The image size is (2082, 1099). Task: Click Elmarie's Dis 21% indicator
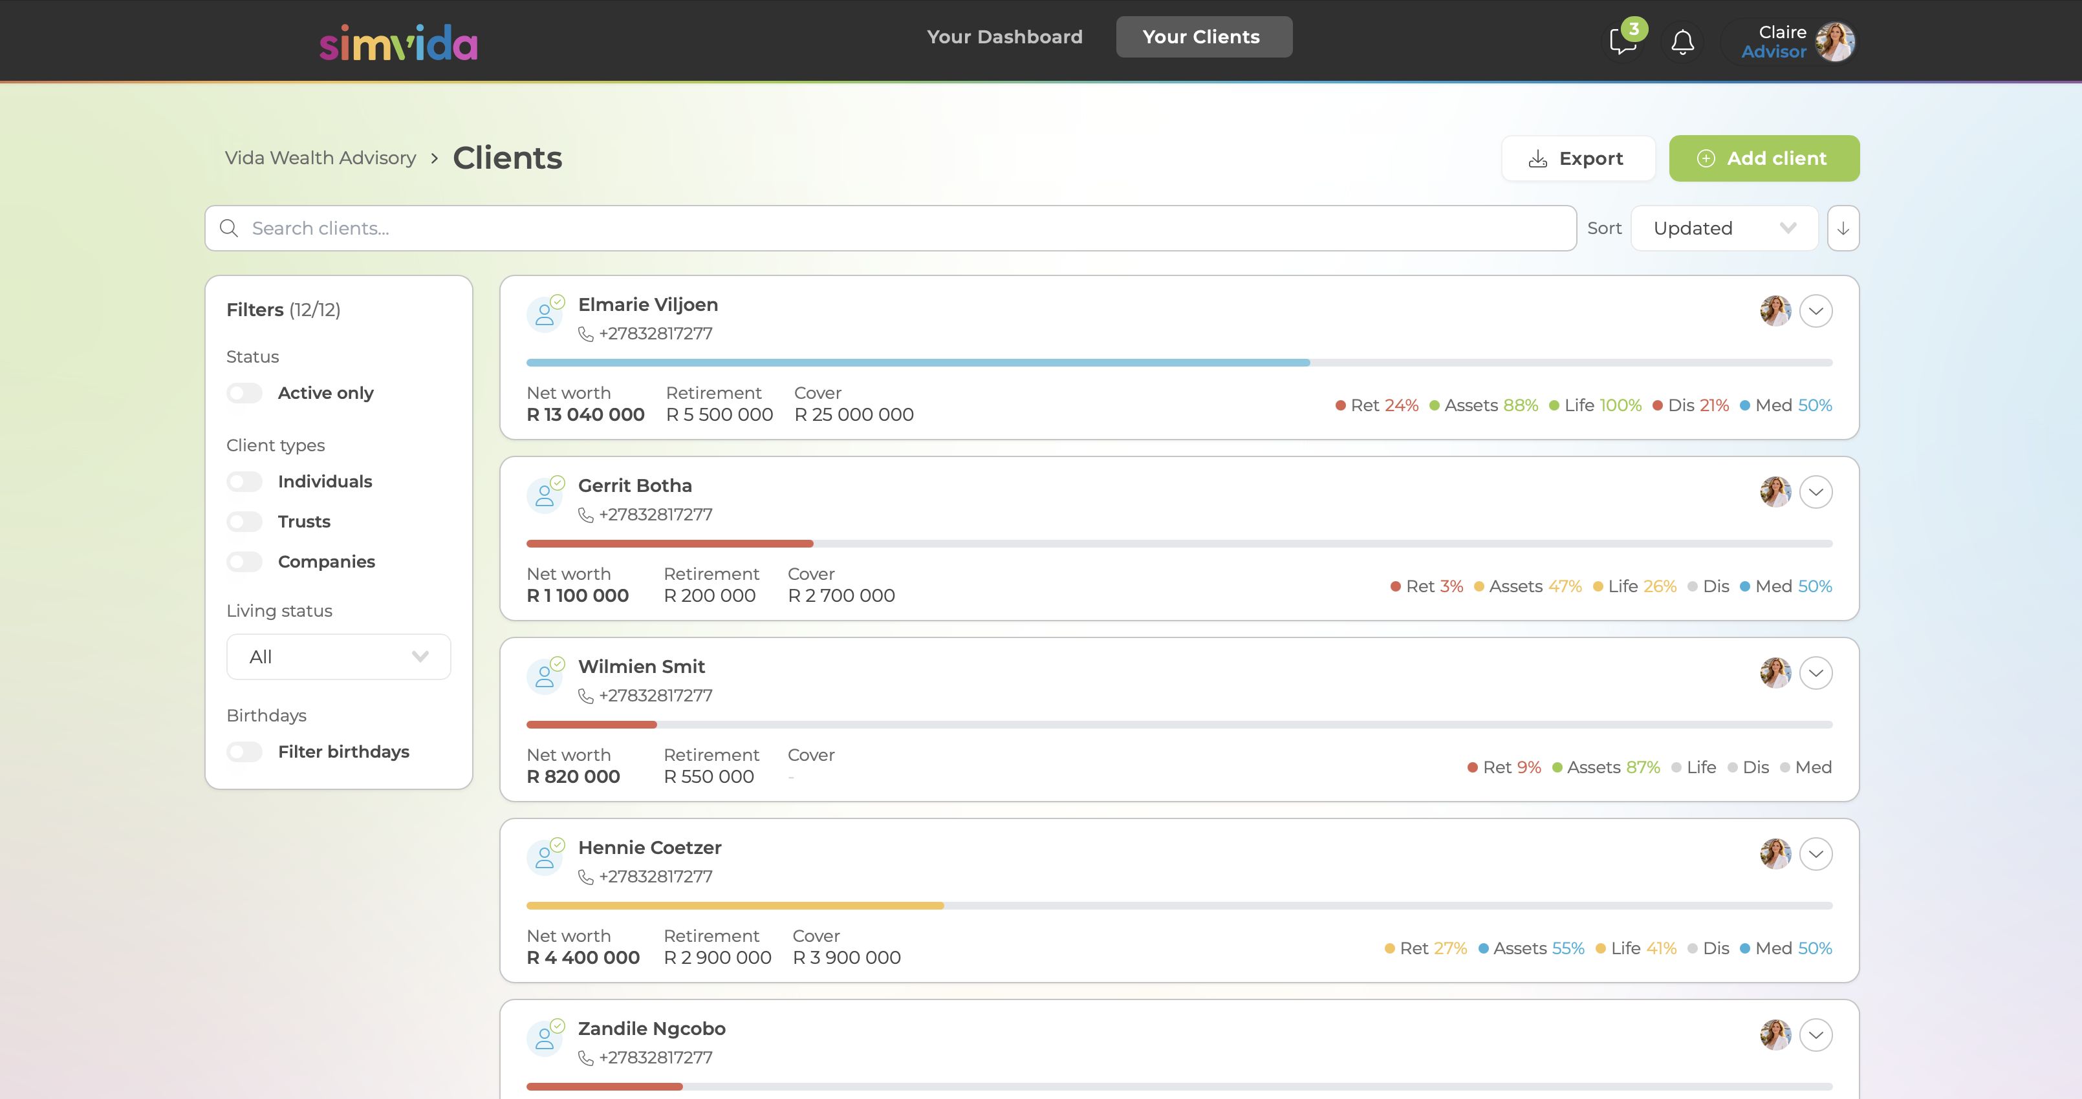pyautogui.click(x=1691, y=406)
